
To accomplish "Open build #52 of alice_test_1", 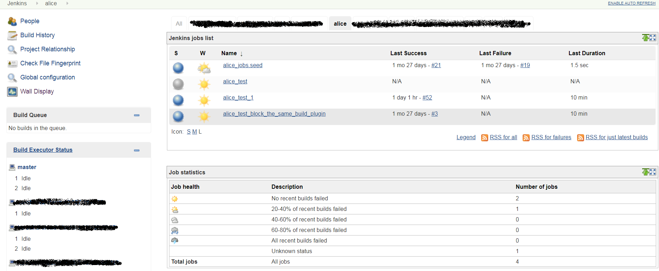I will pos(427,98).
